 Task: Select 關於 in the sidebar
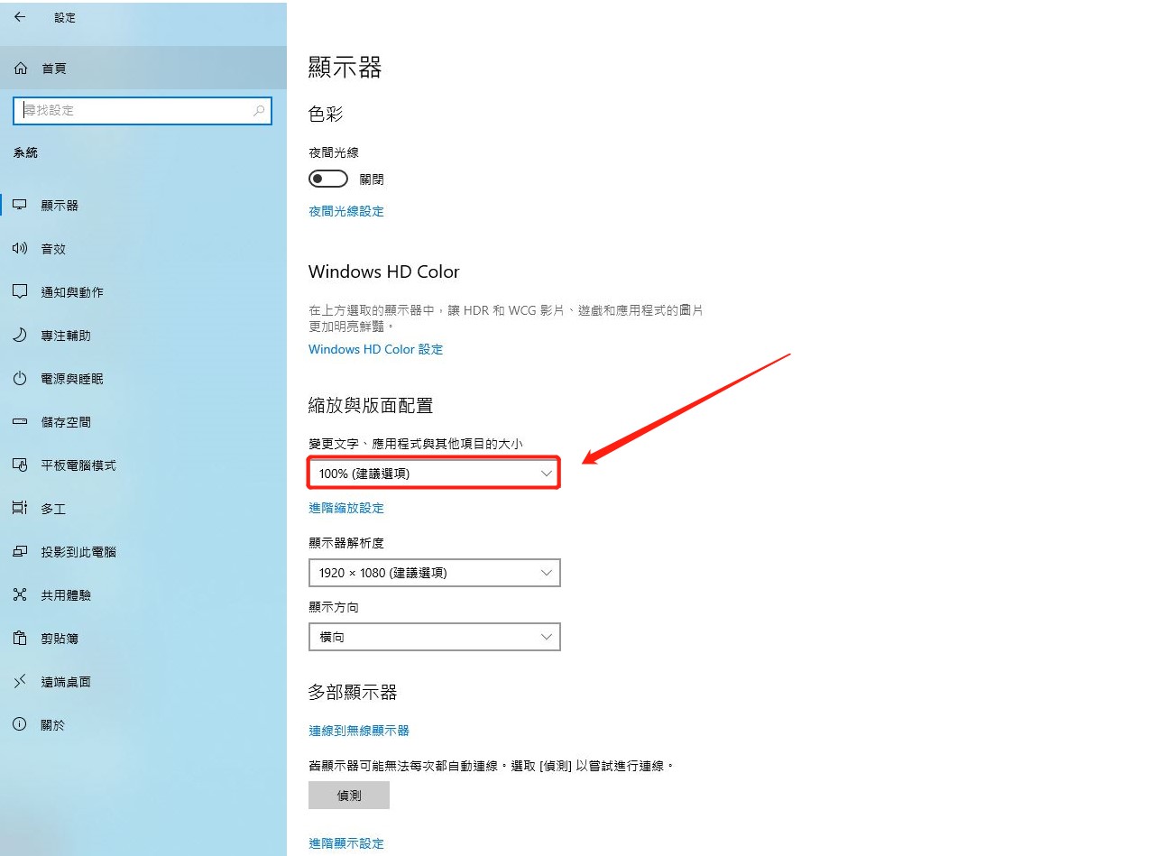click(143, 725)
